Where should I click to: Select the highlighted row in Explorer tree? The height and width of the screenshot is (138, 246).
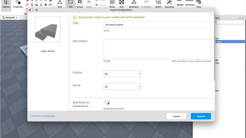click(x=230, y=42)
